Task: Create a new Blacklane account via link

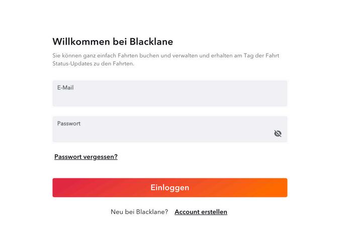Action: 201,212
